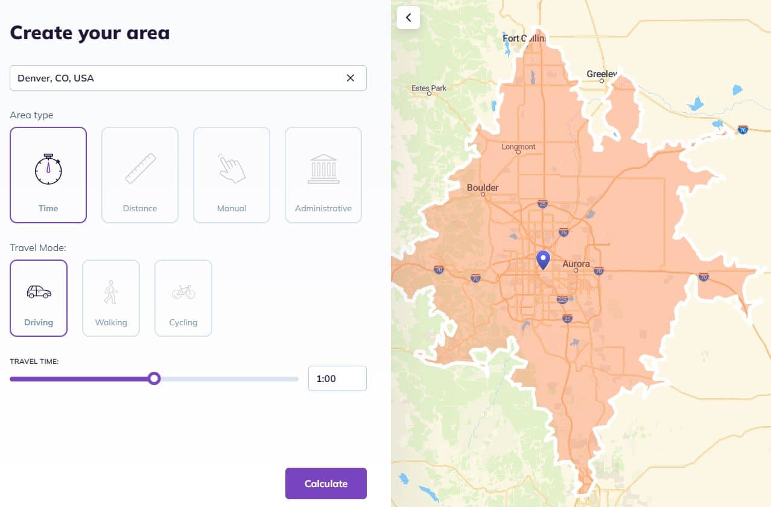
Task: Switch to the Distance area type
Action: click(x=140, y=175)
